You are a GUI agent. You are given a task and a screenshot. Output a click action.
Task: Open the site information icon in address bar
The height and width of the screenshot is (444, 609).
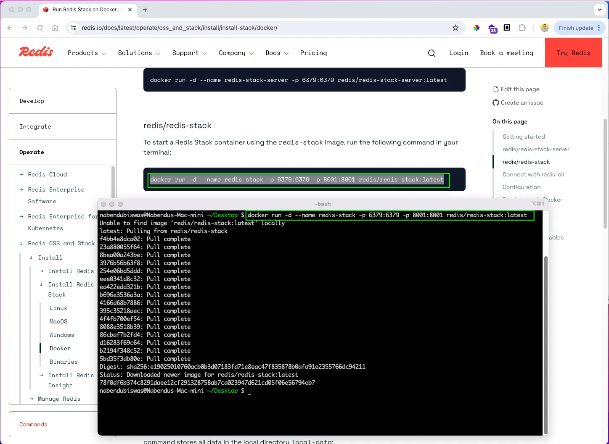pyautogui.click(x=73, y=28)
